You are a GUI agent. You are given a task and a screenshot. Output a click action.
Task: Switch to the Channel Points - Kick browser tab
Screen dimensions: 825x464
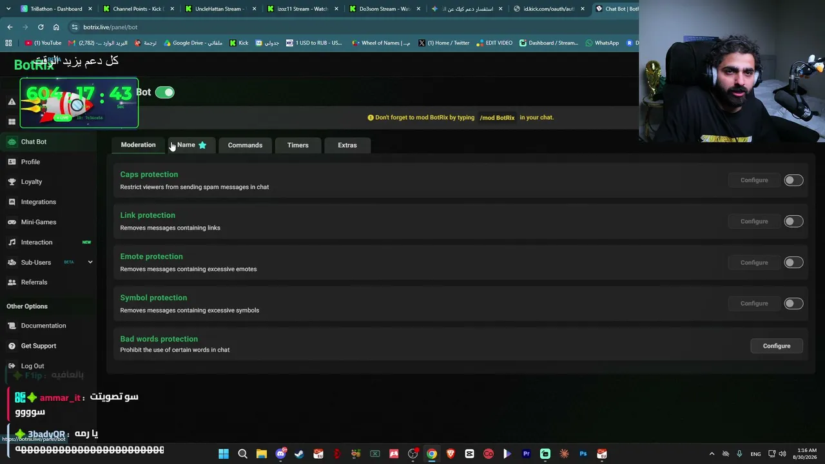coord(137,9)
